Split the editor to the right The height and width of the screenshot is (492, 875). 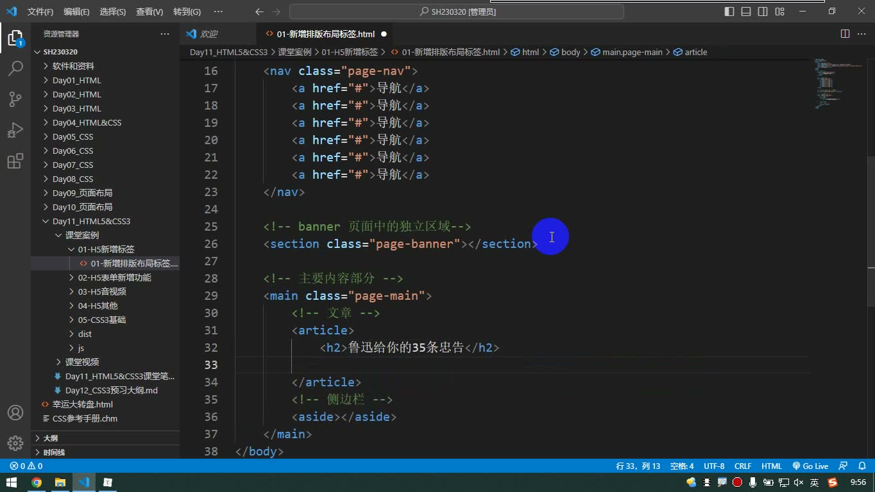[x=845, y=34]
